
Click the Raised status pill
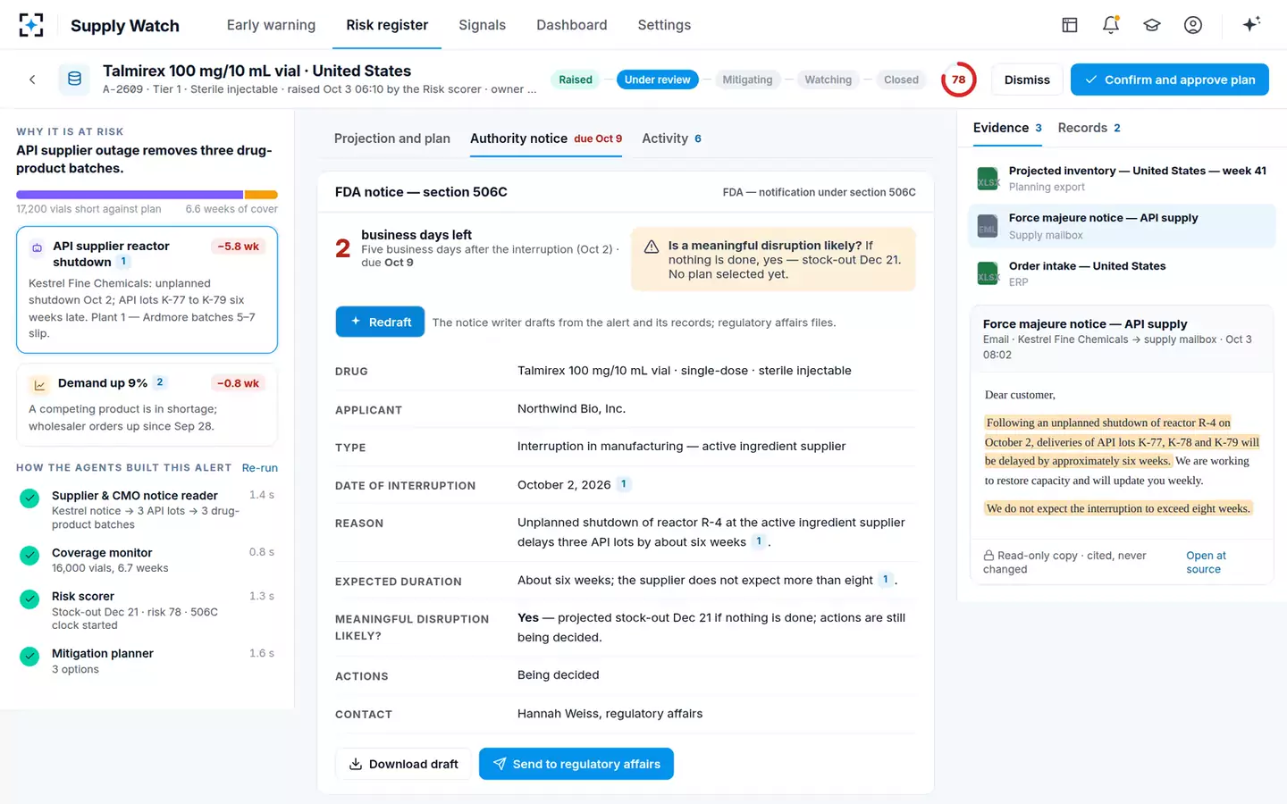click(x=576, y=80)
